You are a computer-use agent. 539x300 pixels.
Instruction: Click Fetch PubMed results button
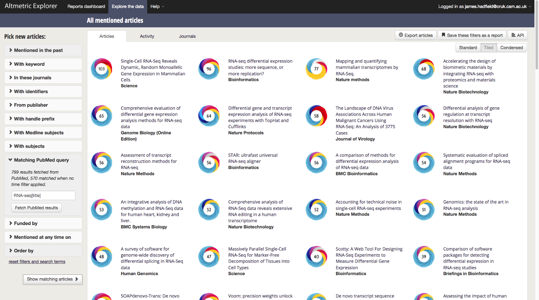(x=36, y=208)
